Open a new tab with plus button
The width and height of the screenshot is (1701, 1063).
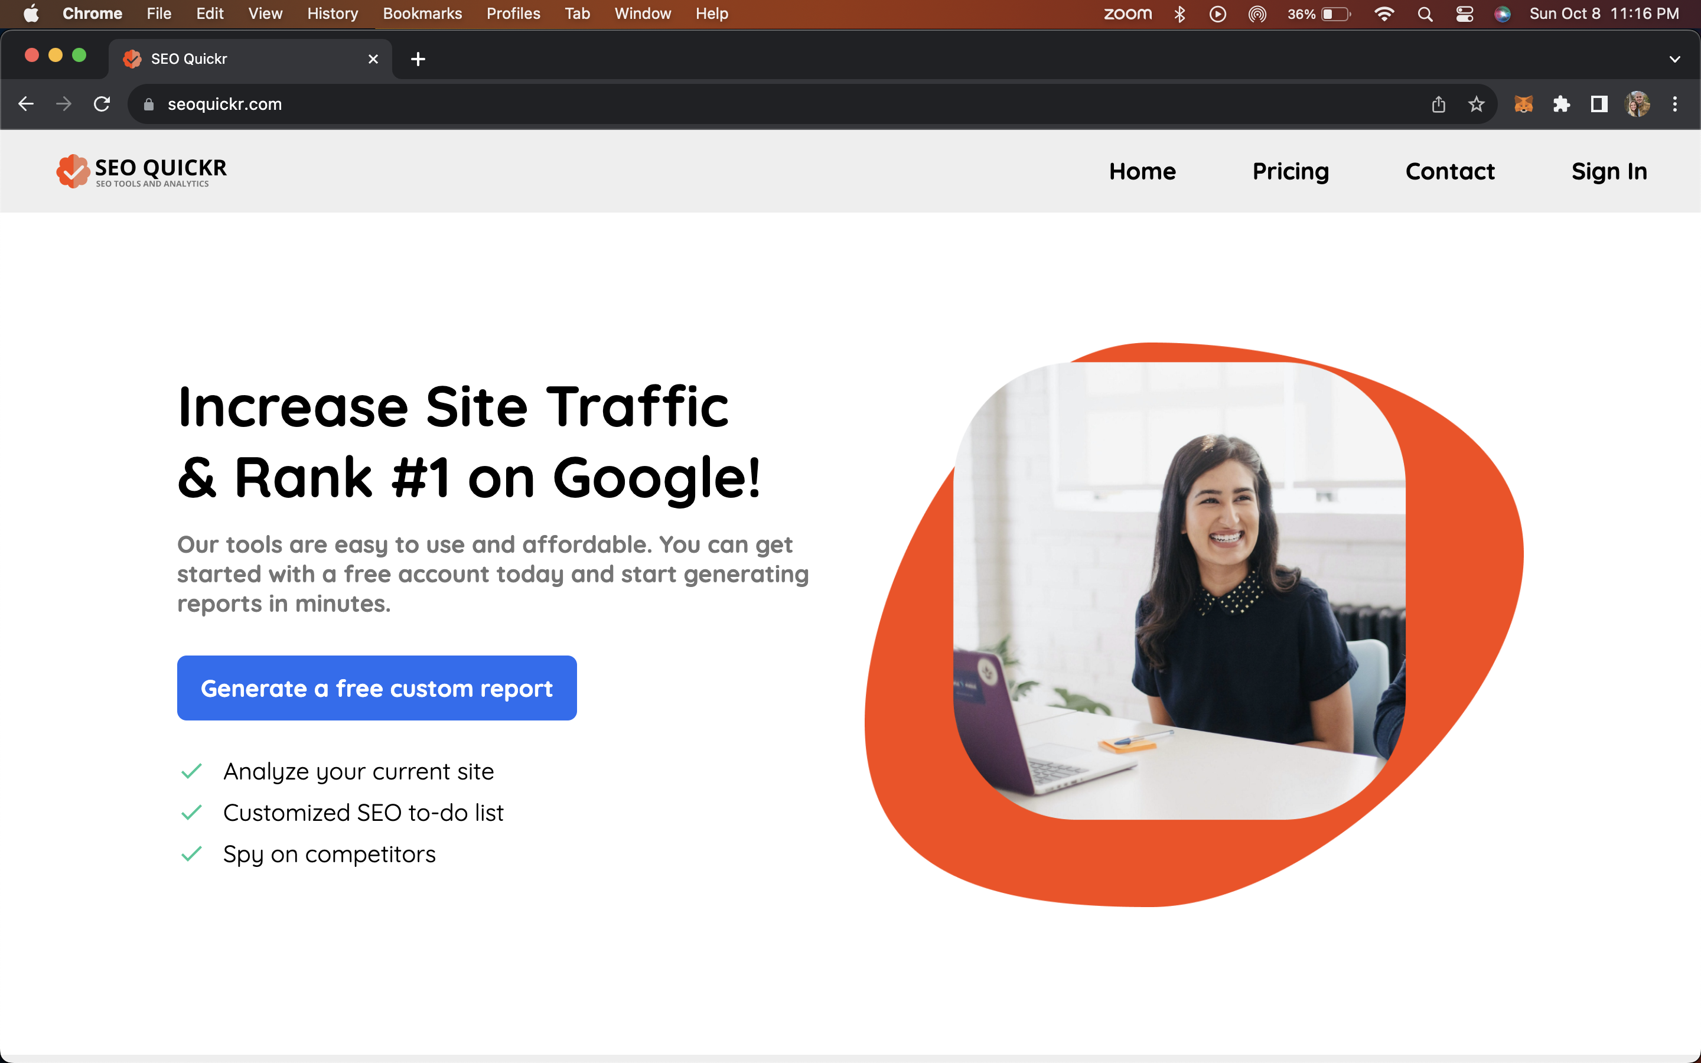coord(418,59)
